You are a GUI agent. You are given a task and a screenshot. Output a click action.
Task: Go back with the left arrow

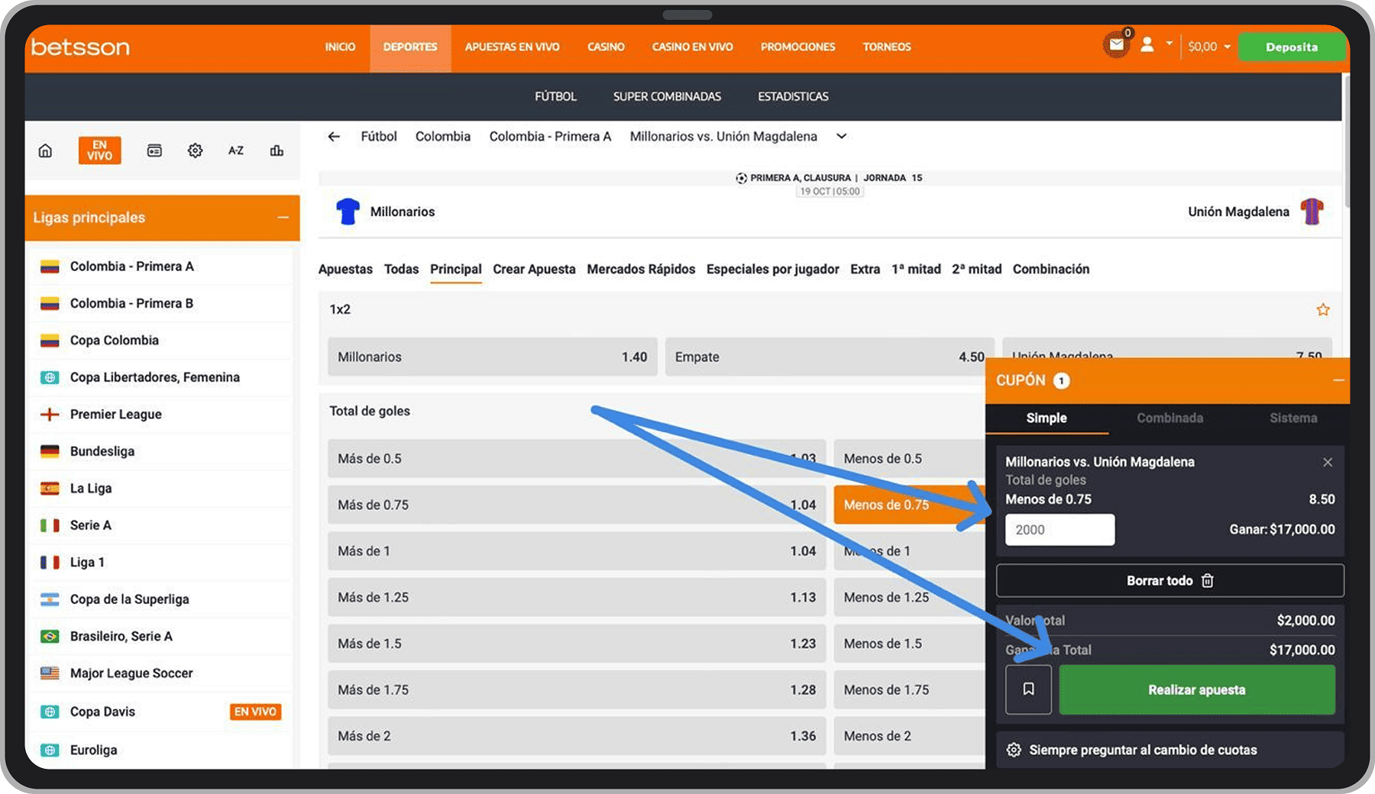click(334, 137)
